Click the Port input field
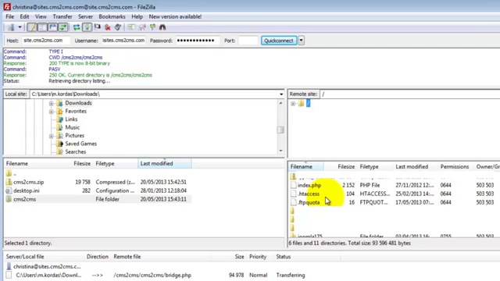The height and width of the screenshot is (281, 500). point(248,41)
